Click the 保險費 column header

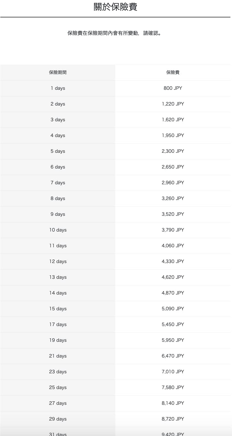coord(173,72)
